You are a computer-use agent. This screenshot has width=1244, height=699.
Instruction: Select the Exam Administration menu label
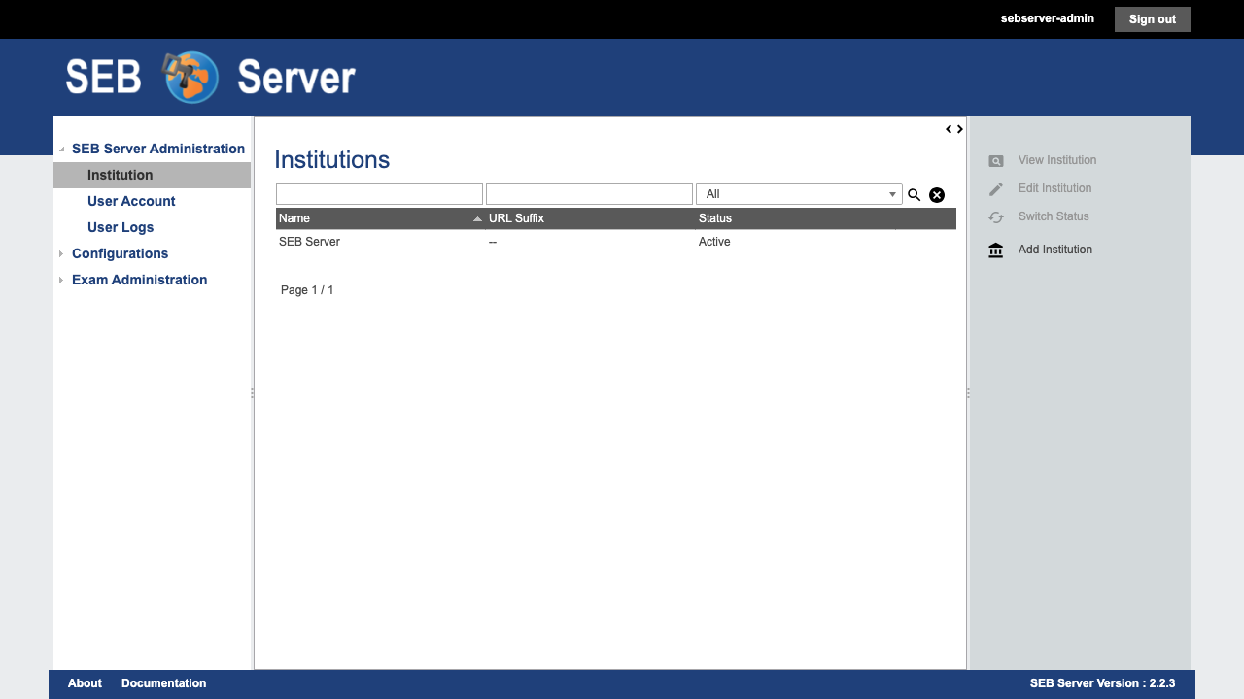click(139, 280)
